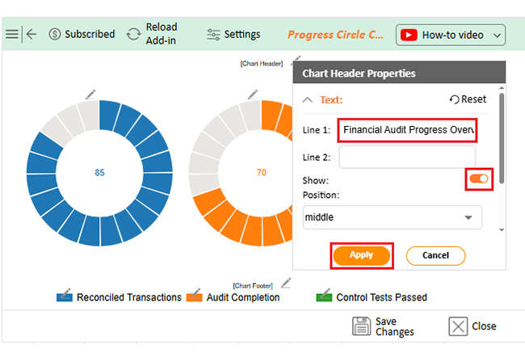The width and height of the screenshot is (525, 361).
Task: Click the Save Changes floppy icon
Action: tap(361, 326)
